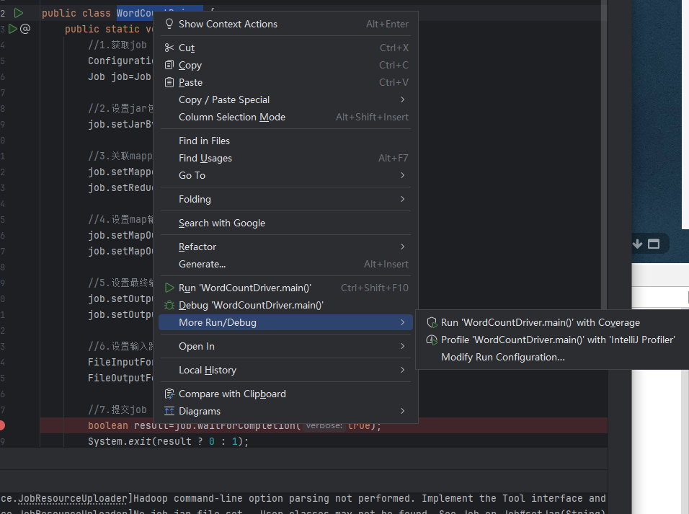Expand the Local History submenu arrow
Viewport: 689px width, 514px height.
pyautogui.click(x=402, y=370)
